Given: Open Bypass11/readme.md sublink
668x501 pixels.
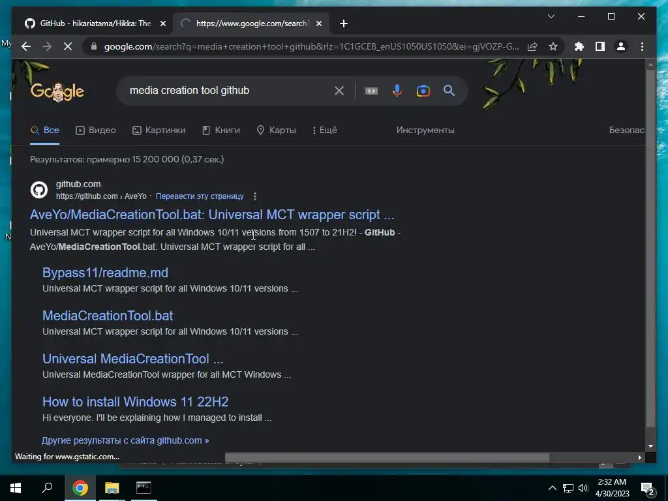Looking at the screenshot, I should tap(105, 273).
